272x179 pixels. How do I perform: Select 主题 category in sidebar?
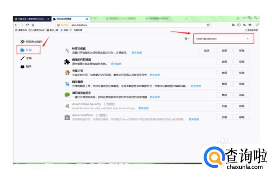click(26, 58)
